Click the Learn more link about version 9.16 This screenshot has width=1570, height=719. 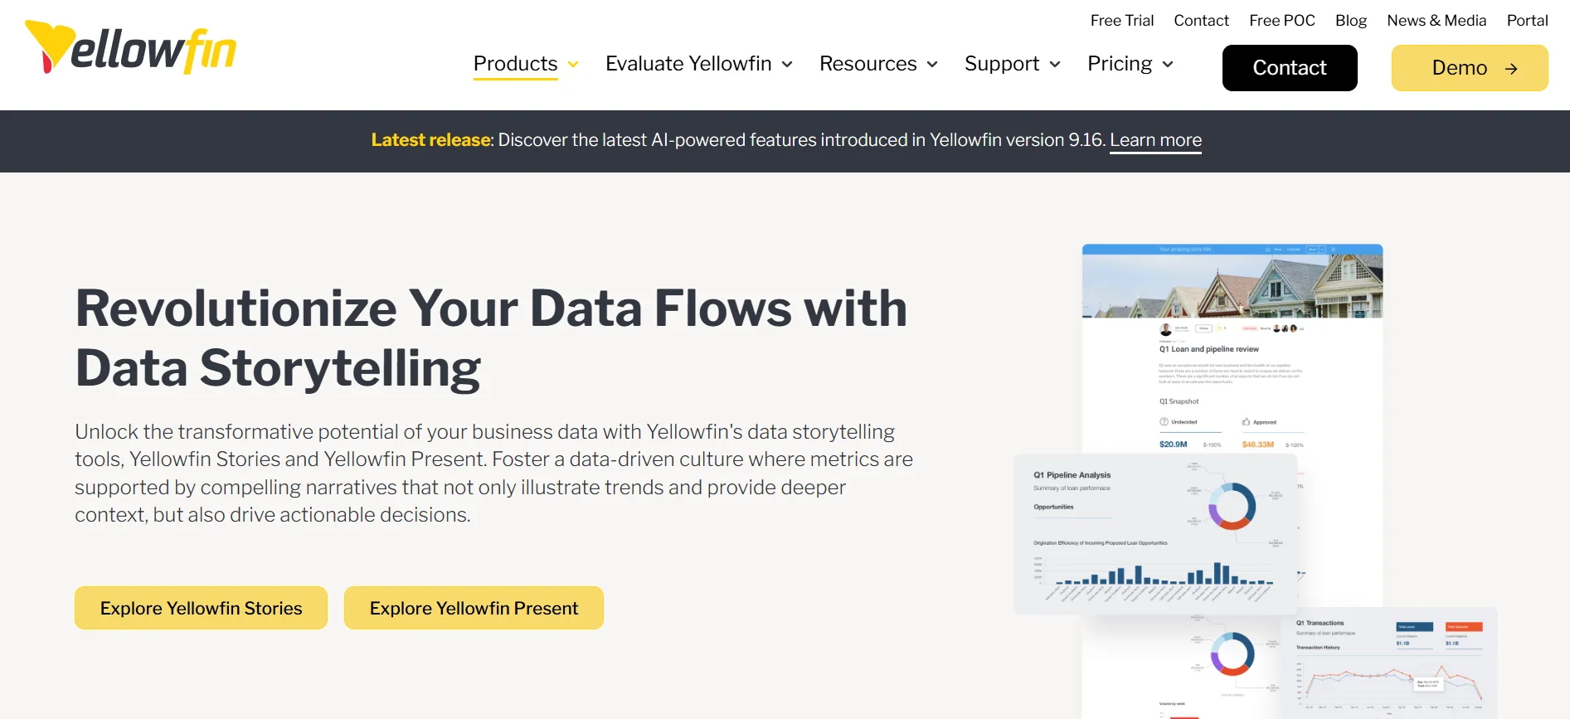click(1155, 140)
